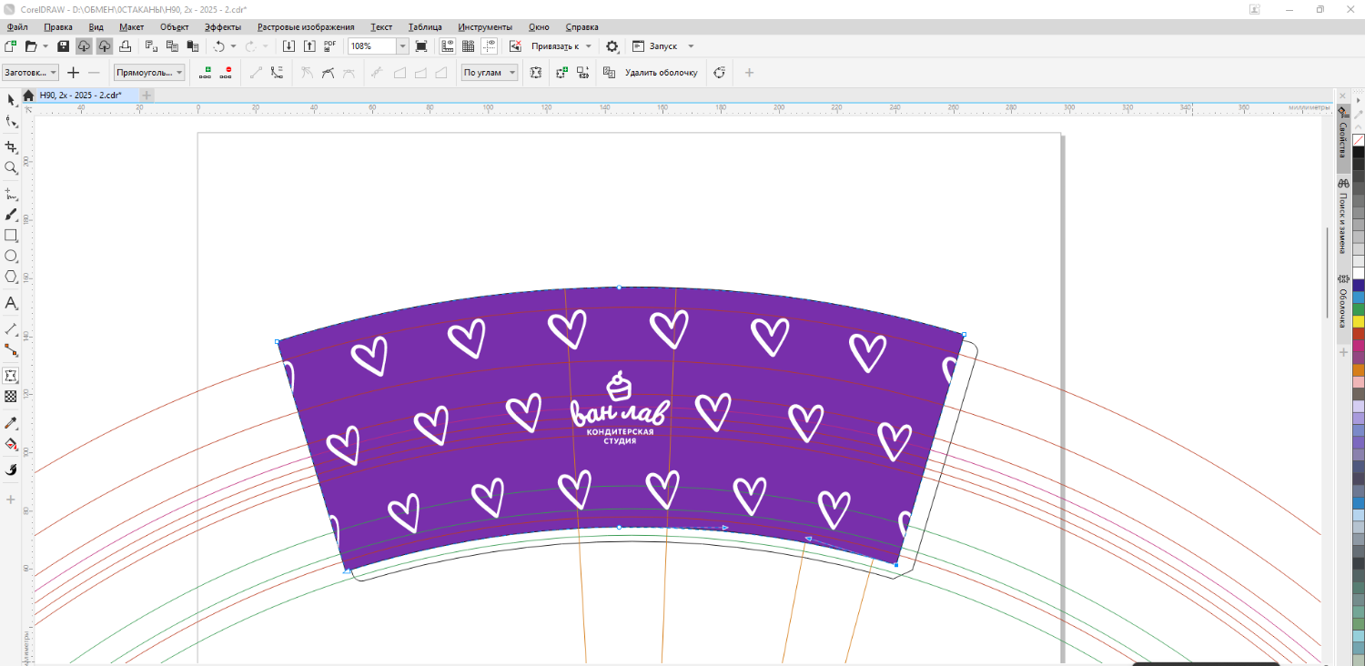Viewport: 1365px width, 666px height.
Task: Select the Ellipse tool
Action: [x=11, y=257]
